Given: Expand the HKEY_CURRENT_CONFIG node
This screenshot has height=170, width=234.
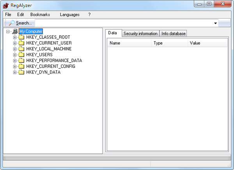Looking at the screenshot, I should 15,67.
